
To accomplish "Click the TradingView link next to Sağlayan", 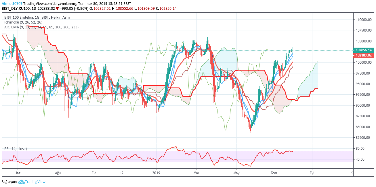I will (35, 182).
